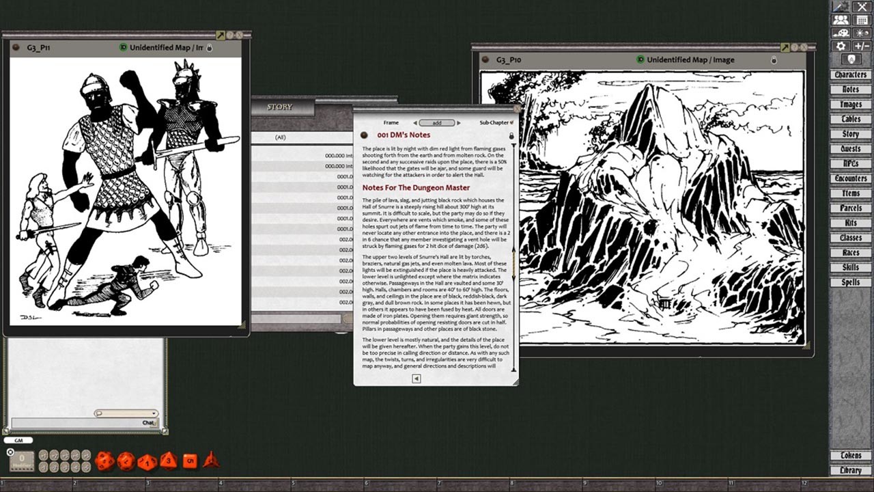Click the calendar icon in top toolbar
The width and height of the screenshot is (874, 492).
(x=862, y=20)
